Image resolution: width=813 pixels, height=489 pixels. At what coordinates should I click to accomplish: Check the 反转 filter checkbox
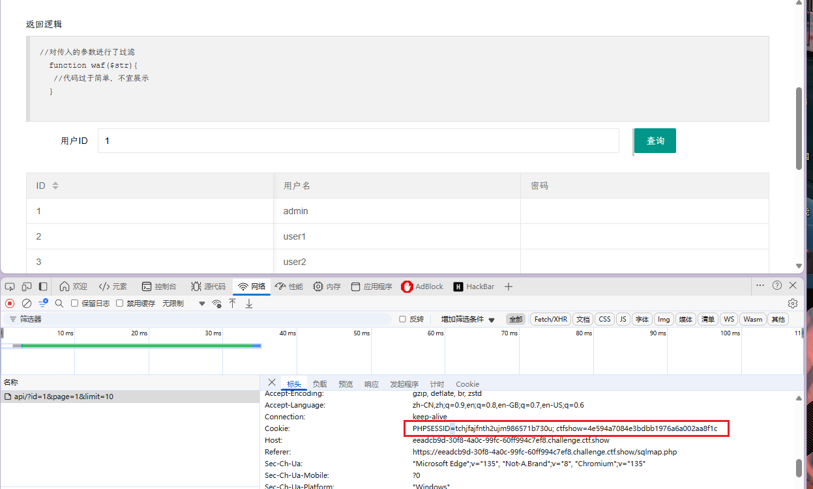coord(403,319)
